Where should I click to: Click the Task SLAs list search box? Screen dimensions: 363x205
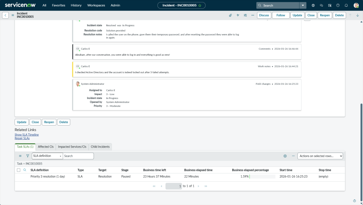[x=78, y=156]
